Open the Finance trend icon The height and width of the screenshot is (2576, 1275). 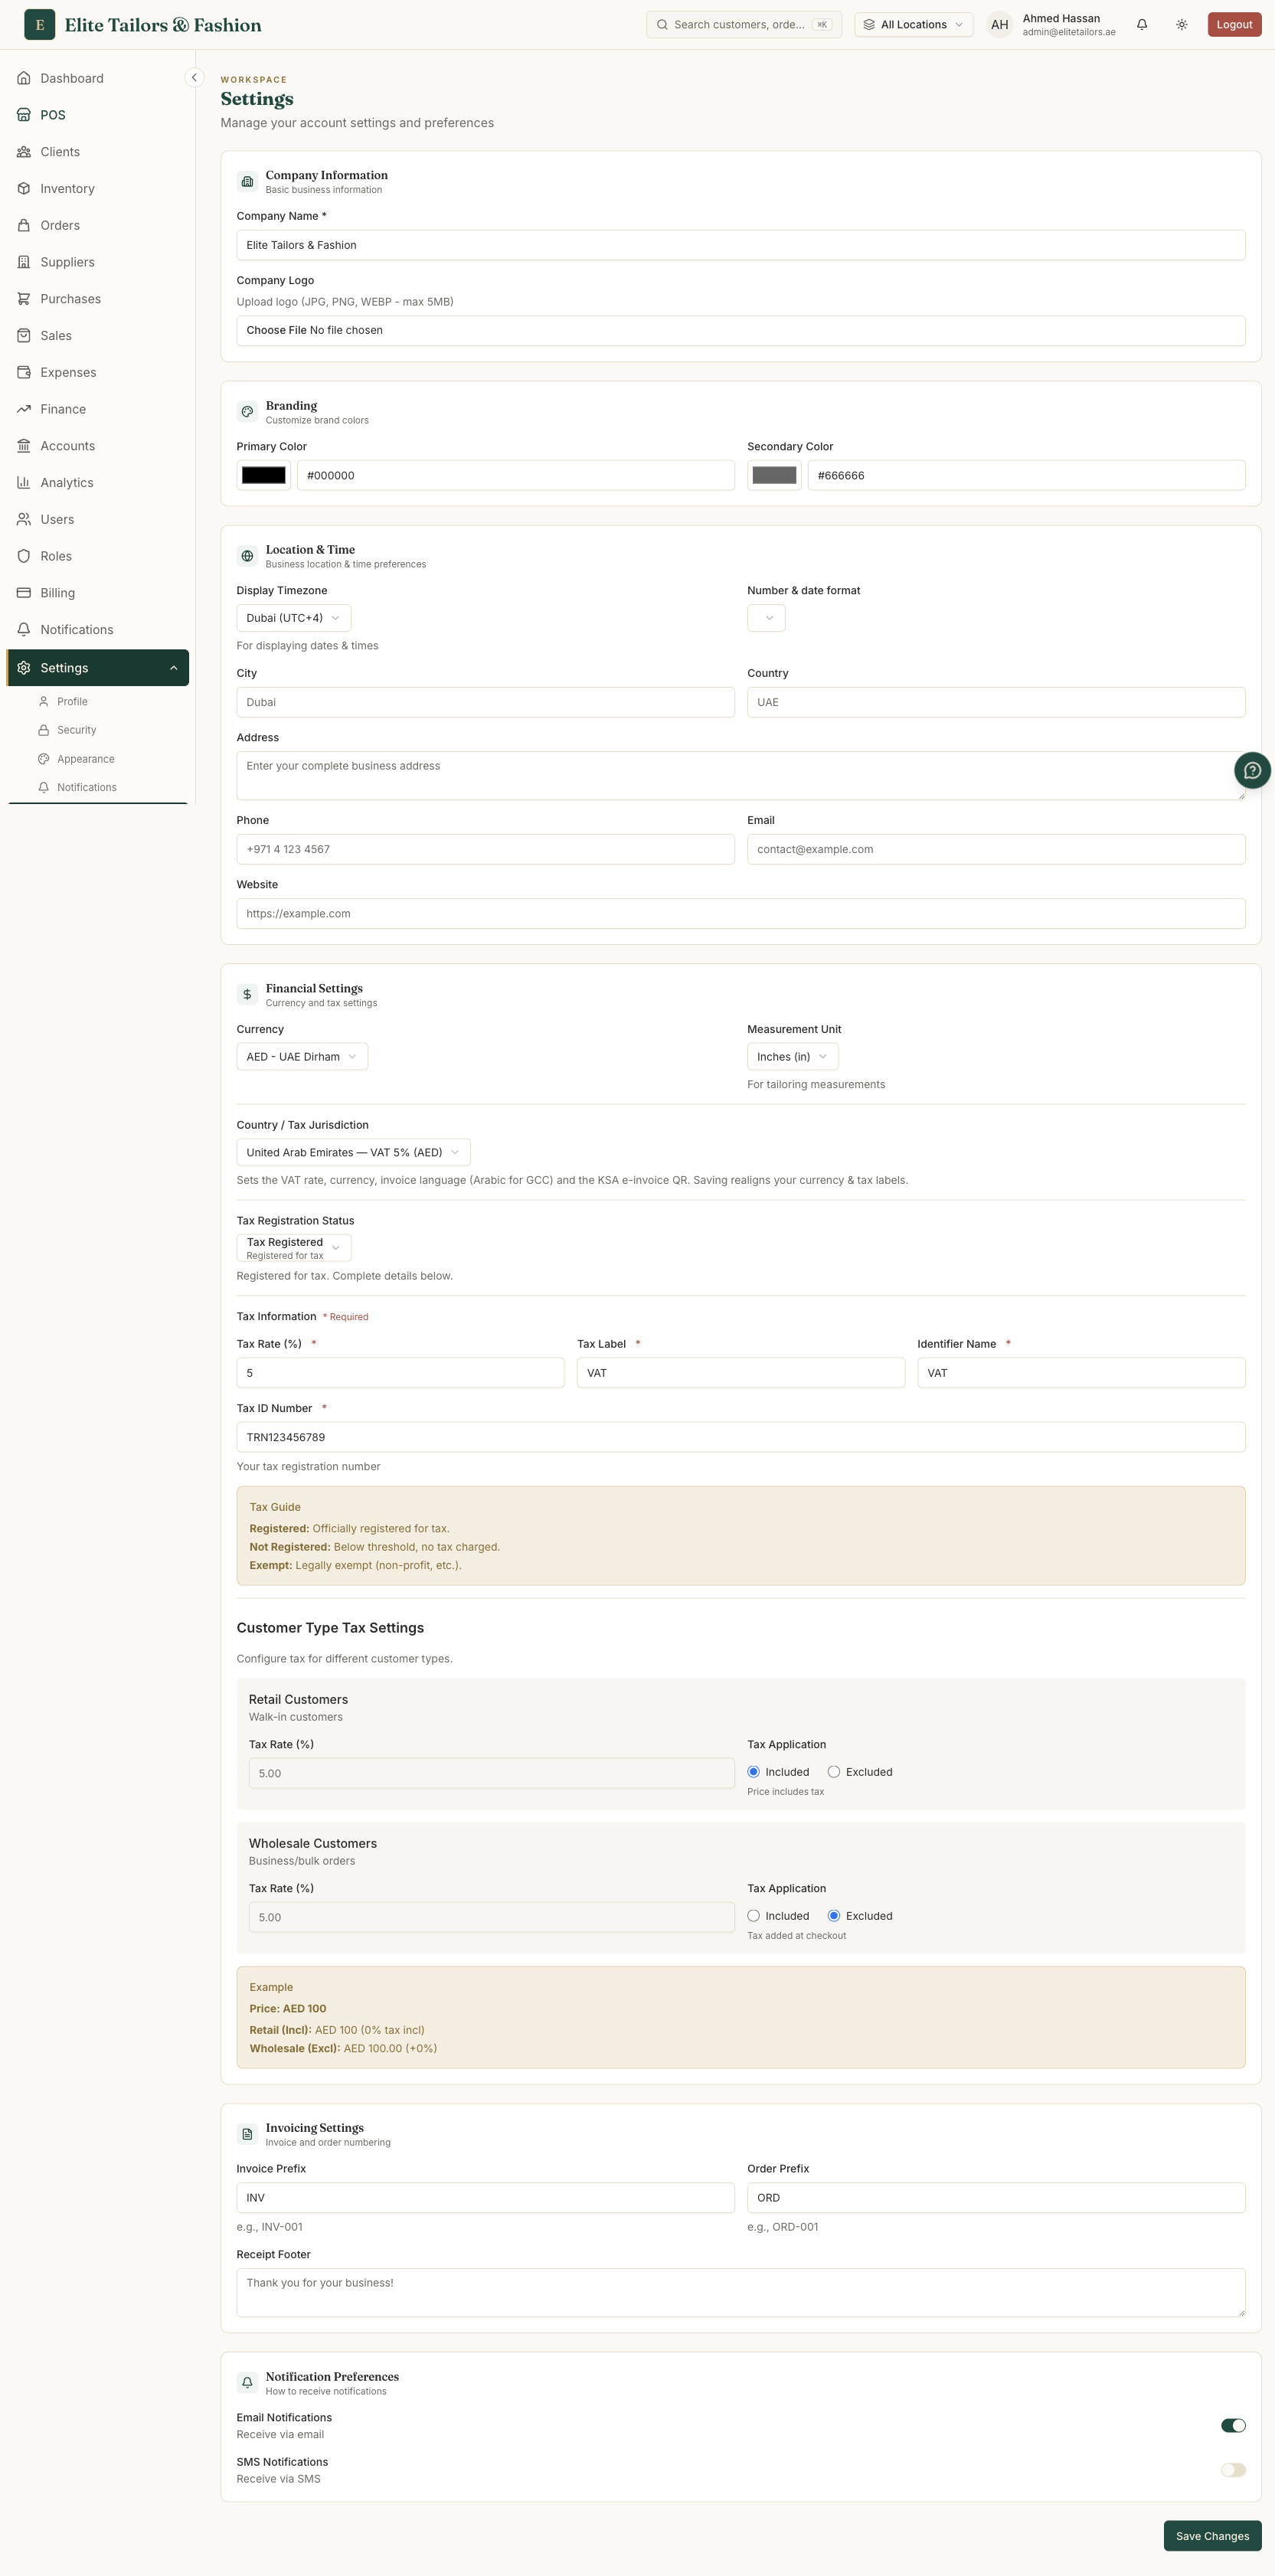point(24,409)
